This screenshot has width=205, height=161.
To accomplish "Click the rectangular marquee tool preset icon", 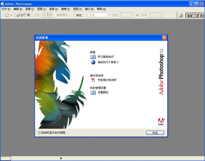I will (x=7, y=15).
